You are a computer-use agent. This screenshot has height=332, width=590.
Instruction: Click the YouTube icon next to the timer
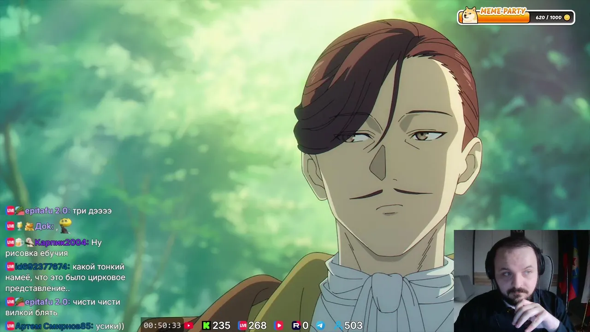pos(189,326)
